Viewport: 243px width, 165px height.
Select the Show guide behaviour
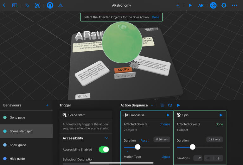pyautogui.click(x=26, y=145)
